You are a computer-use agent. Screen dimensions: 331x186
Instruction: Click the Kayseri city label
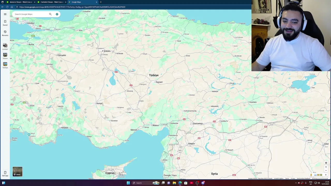[x=159, y=82]
